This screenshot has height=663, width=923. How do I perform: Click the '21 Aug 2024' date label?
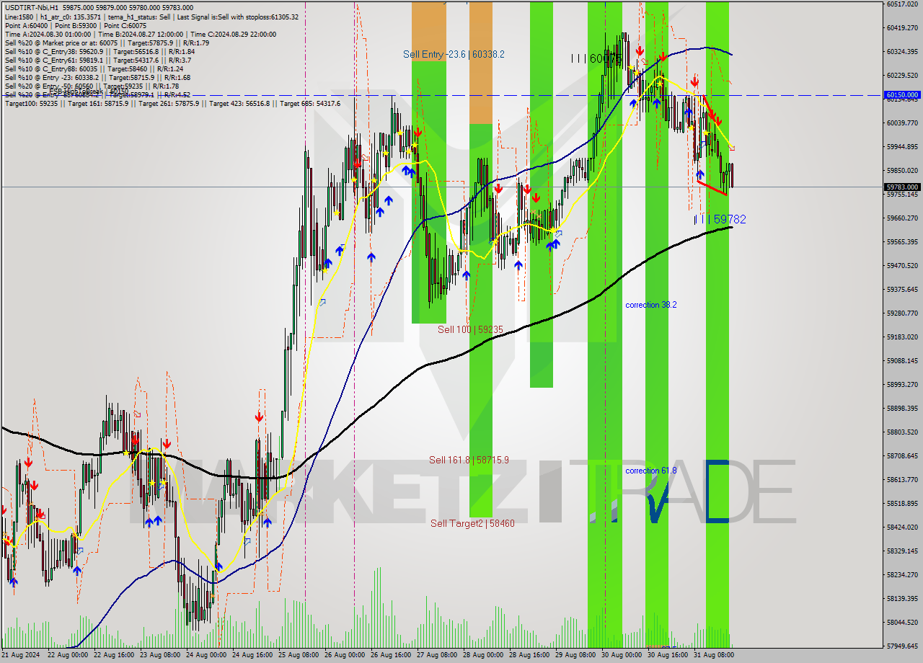click(x=20, y=655)
